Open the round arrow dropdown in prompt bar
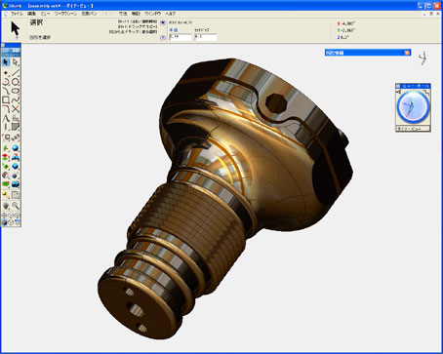Image resolution: width=443 pixels, height=354 pixels. click(163, 22)
